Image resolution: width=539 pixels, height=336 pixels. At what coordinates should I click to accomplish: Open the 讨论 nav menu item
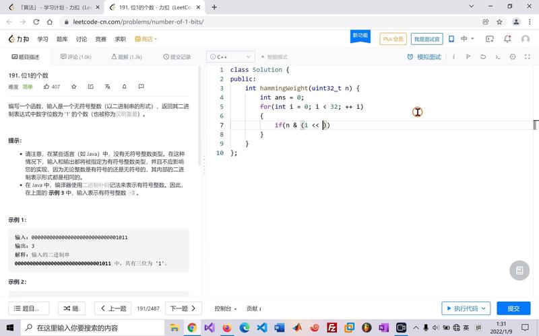[x=82, y=39]
